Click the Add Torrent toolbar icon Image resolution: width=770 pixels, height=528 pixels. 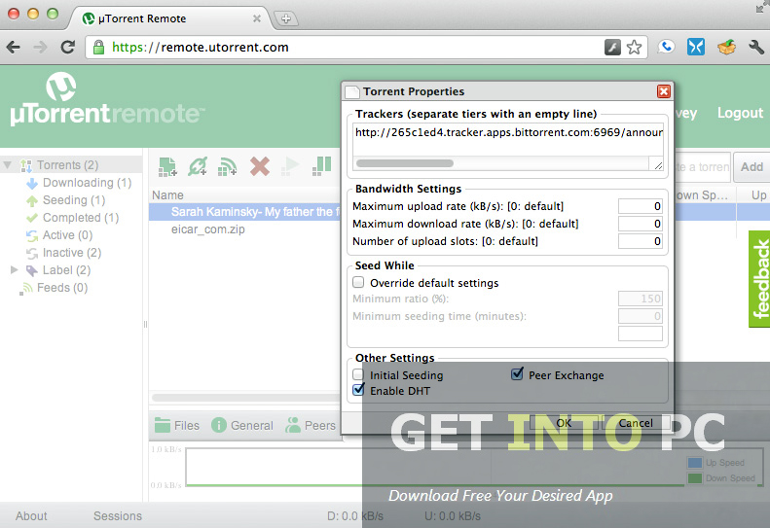167,167
